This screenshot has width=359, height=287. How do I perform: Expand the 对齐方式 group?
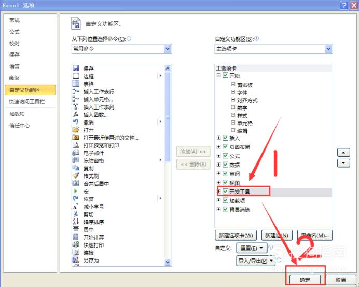(x=233, y=100)
